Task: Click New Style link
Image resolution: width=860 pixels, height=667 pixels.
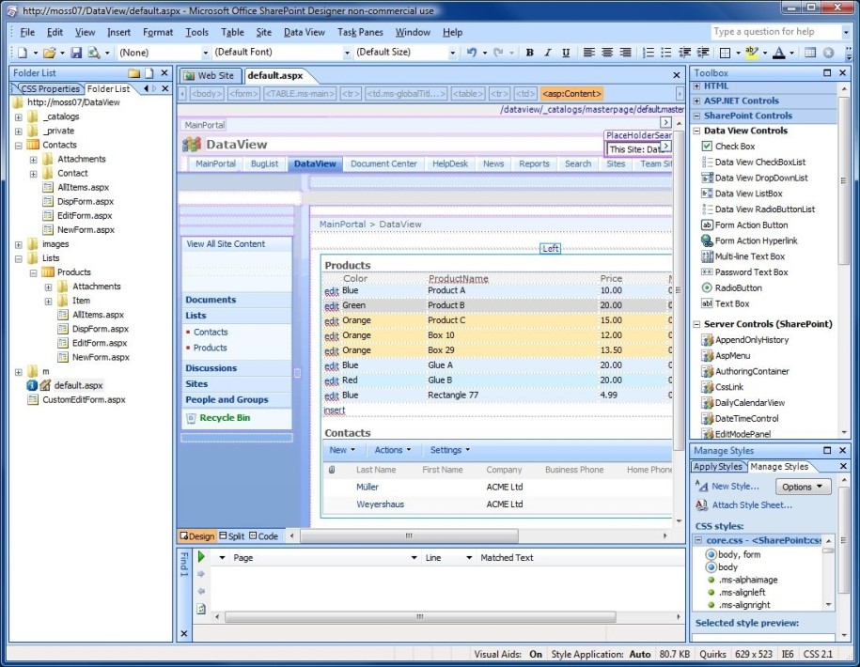Action: click(x=735, y=486)
